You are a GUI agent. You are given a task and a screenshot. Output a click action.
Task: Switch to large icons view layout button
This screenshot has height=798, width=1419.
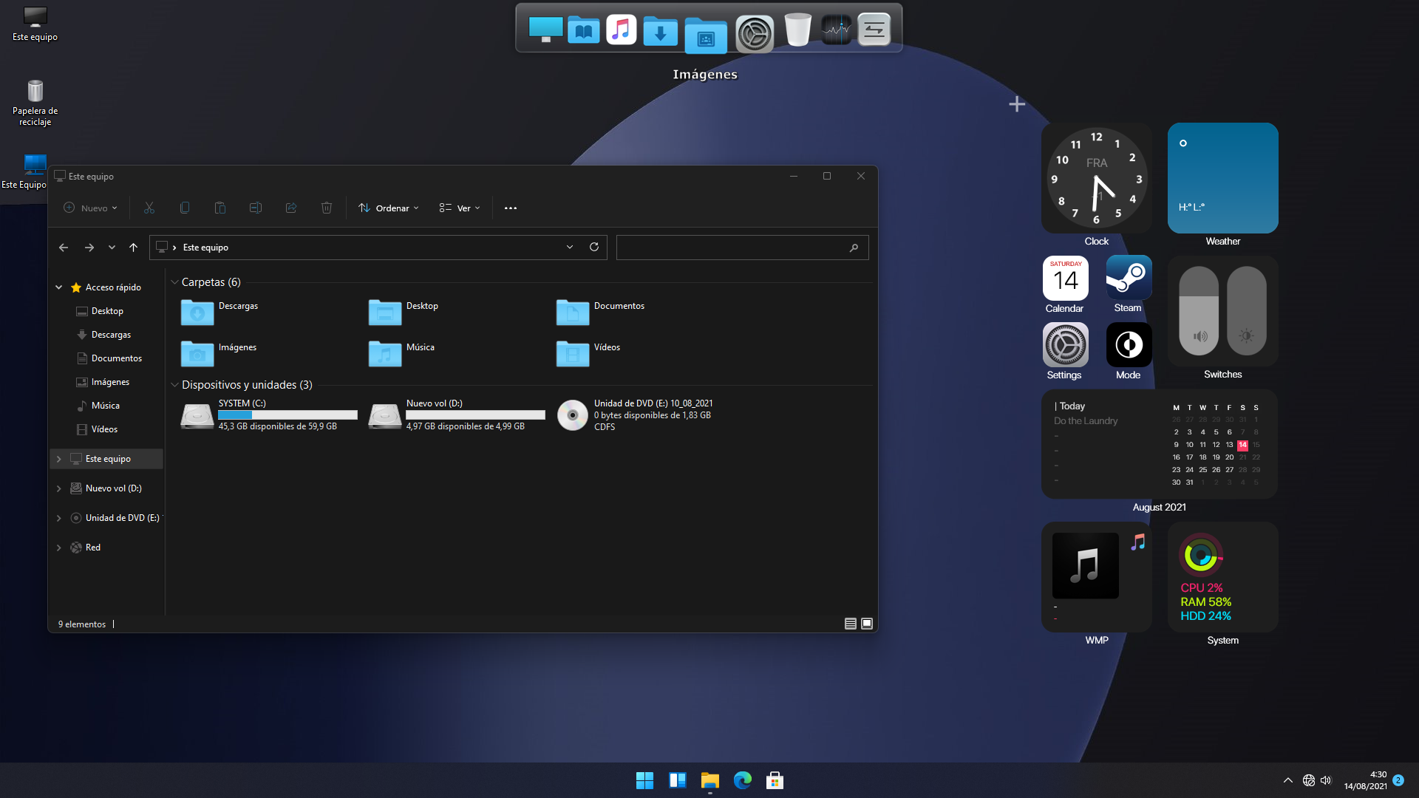(867, 624)
